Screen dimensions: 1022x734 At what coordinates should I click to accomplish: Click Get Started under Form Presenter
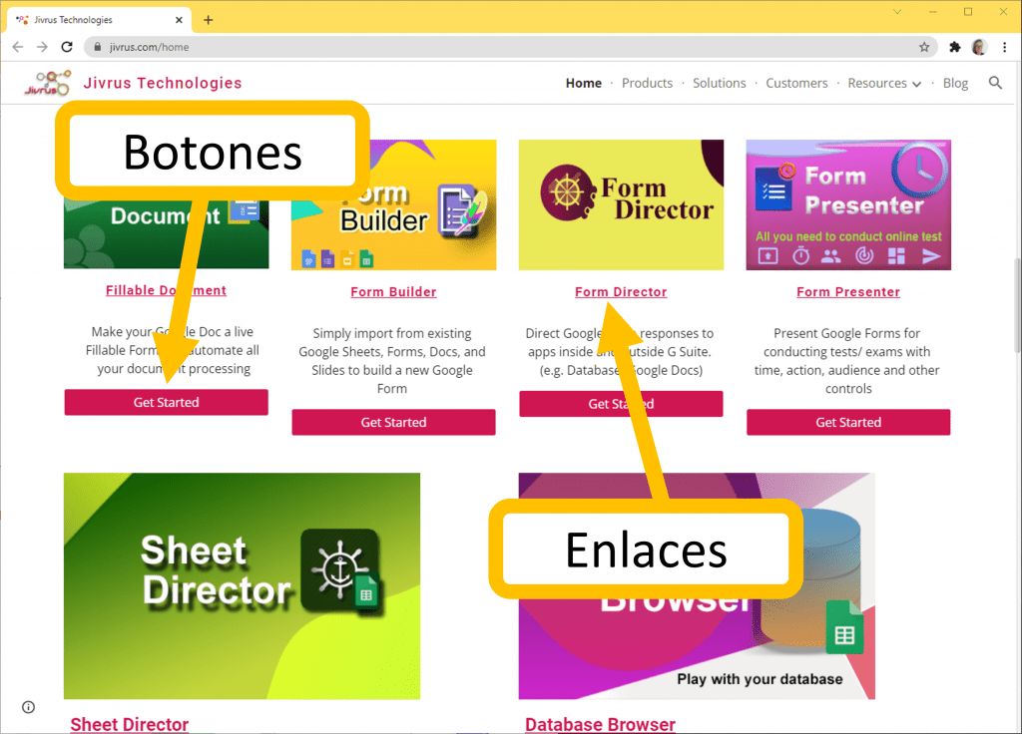pos(848,422)
